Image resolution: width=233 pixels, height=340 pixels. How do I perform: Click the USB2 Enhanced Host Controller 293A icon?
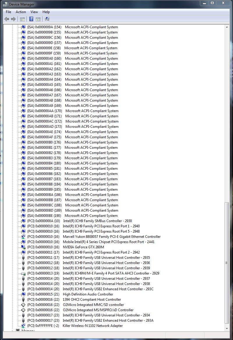click(x=23, y=320)
